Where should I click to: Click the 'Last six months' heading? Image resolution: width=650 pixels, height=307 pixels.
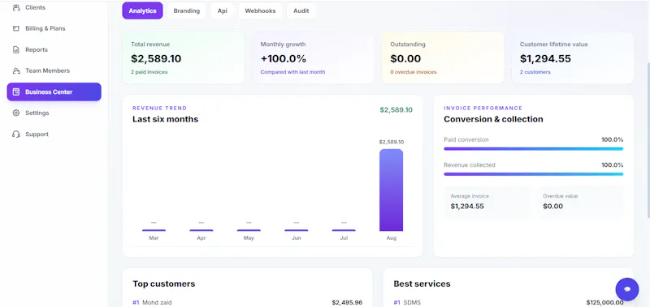(x=166, y=119)
